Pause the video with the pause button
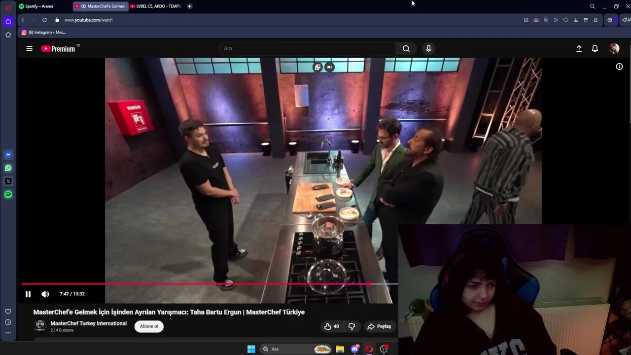 pos(28,294)
